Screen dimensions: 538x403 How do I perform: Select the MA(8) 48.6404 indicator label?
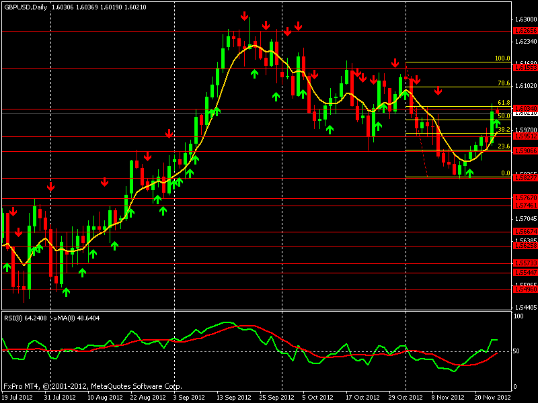point(79,318)
